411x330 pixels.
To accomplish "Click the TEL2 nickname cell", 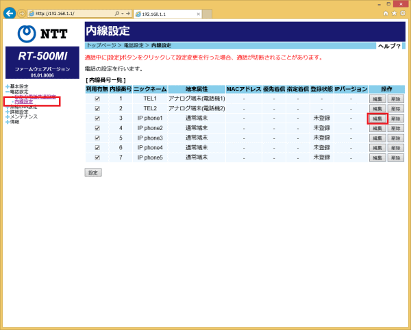I will click(x=150, y=108).
